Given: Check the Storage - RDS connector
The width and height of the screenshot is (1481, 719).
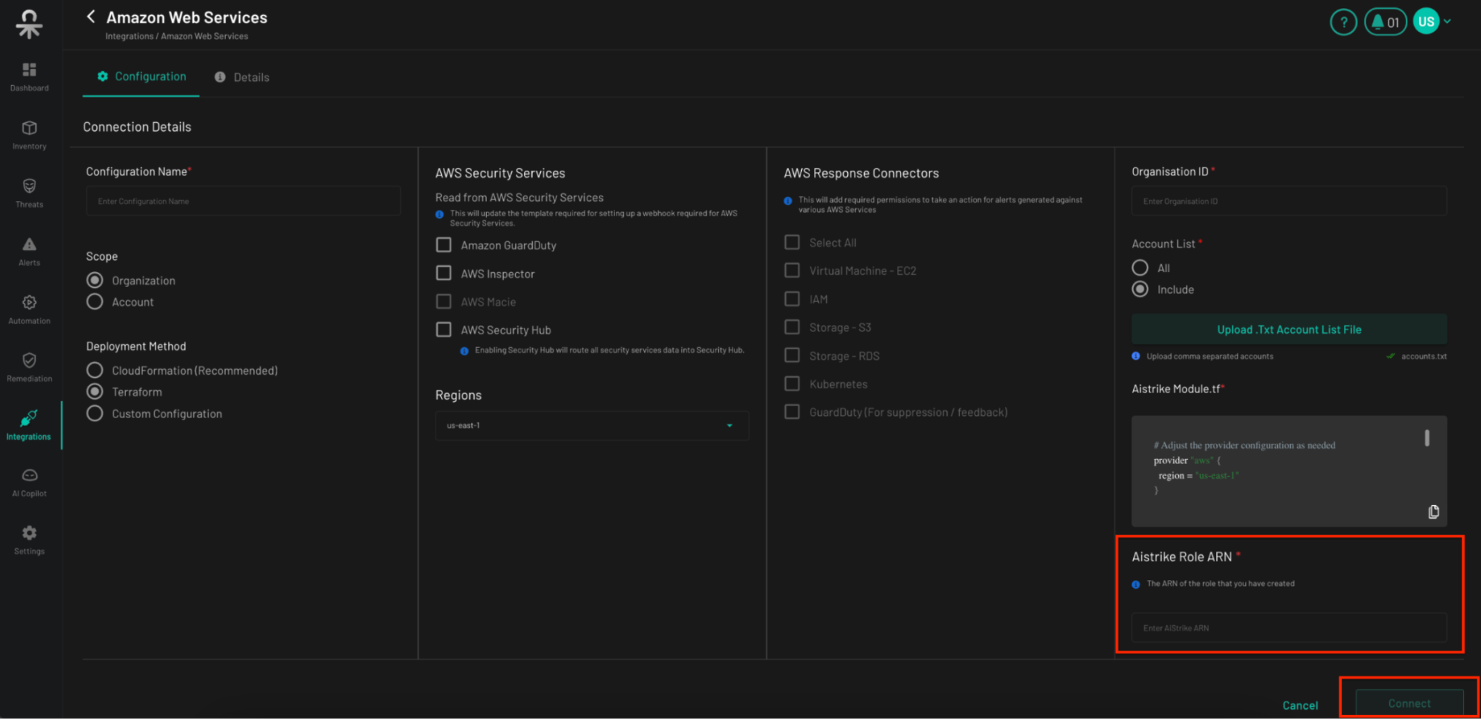Looking at the screenshot, I should (x=792, y=355).
